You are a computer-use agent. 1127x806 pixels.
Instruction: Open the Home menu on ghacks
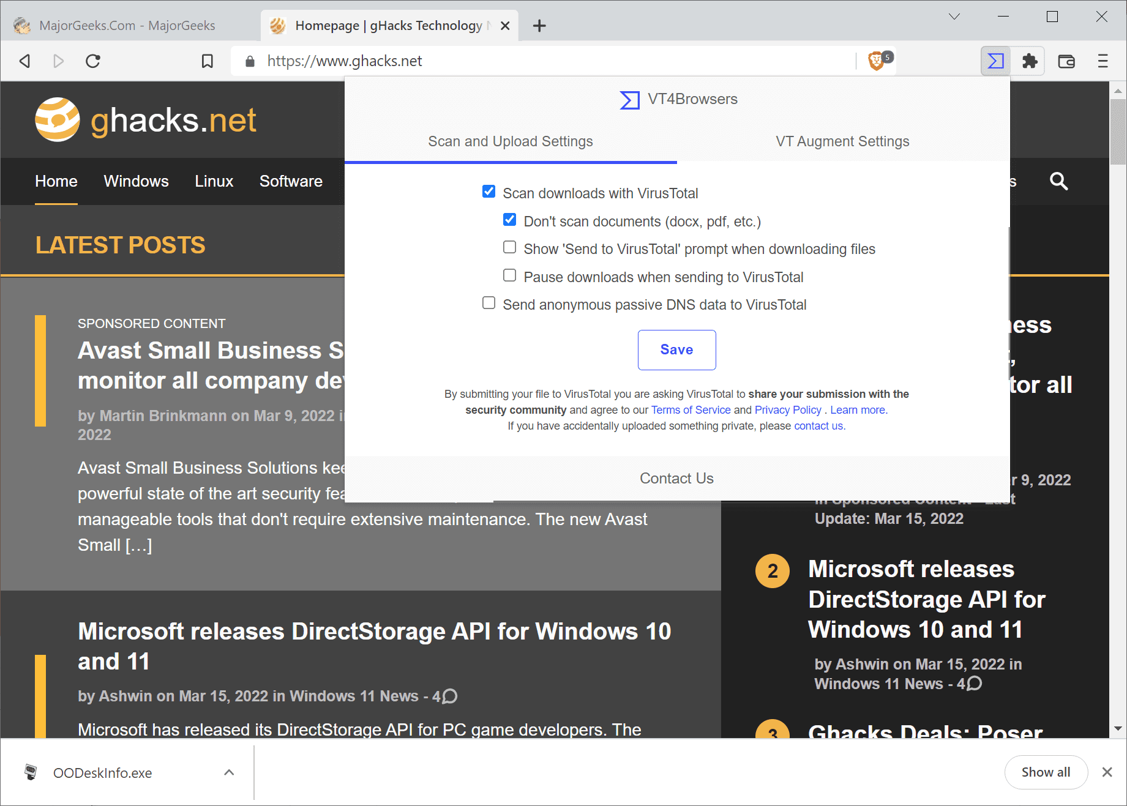56,181
